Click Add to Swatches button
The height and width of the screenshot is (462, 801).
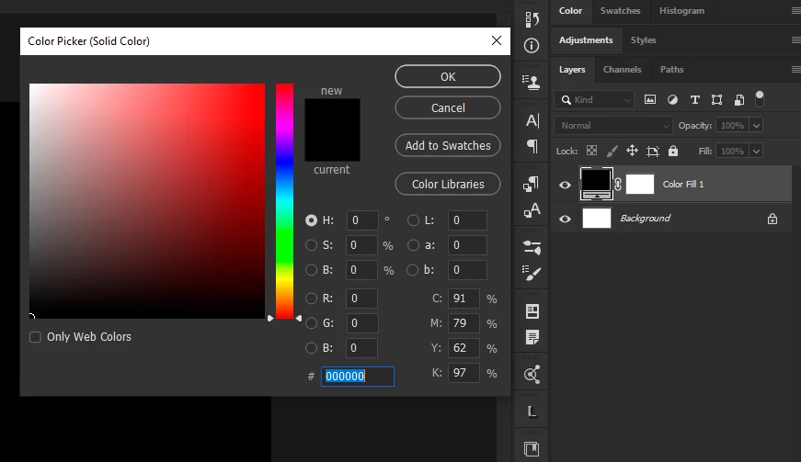pyautogui.click(x=448, y=145)
